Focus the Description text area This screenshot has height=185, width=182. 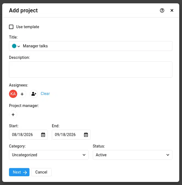[x=91, y=70]
